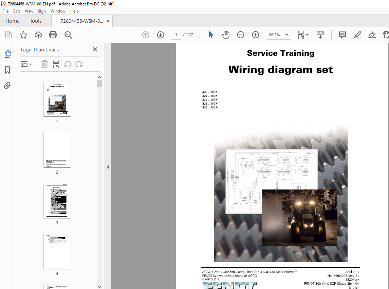
Task: Click the Save file icon
Action: pyautogui.click(x=8, y=35)
